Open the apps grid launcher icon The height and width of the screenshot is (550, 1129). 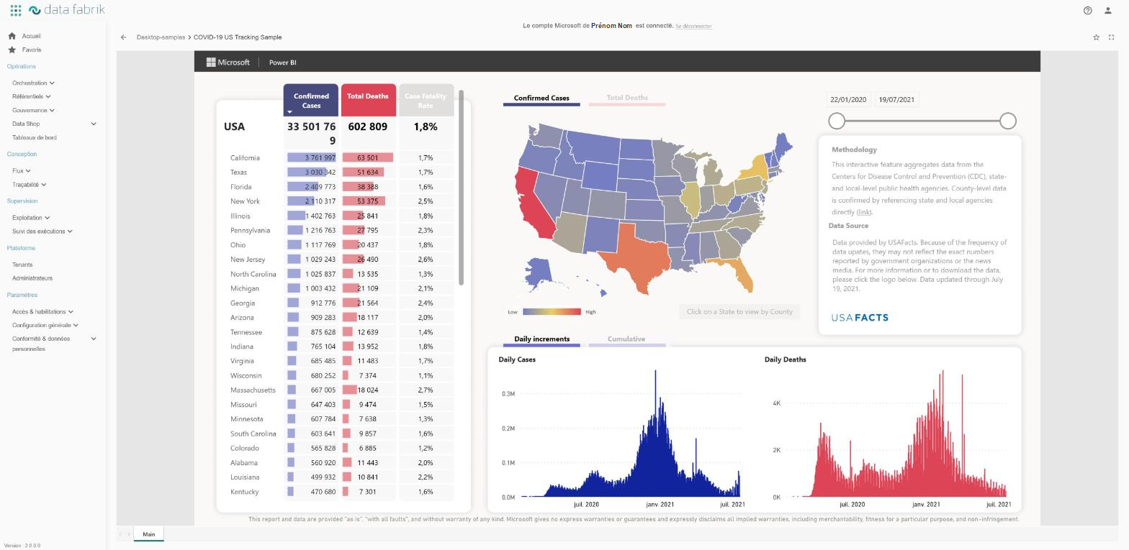pyautogui.click(x=16, y=10)
